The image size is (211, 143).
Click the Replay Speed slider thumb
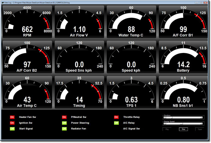(181, 124)
